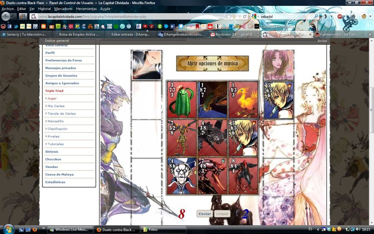Open the address bar history dropdown arrow
This screenshot has height=234, width=374.
(239, 16)
